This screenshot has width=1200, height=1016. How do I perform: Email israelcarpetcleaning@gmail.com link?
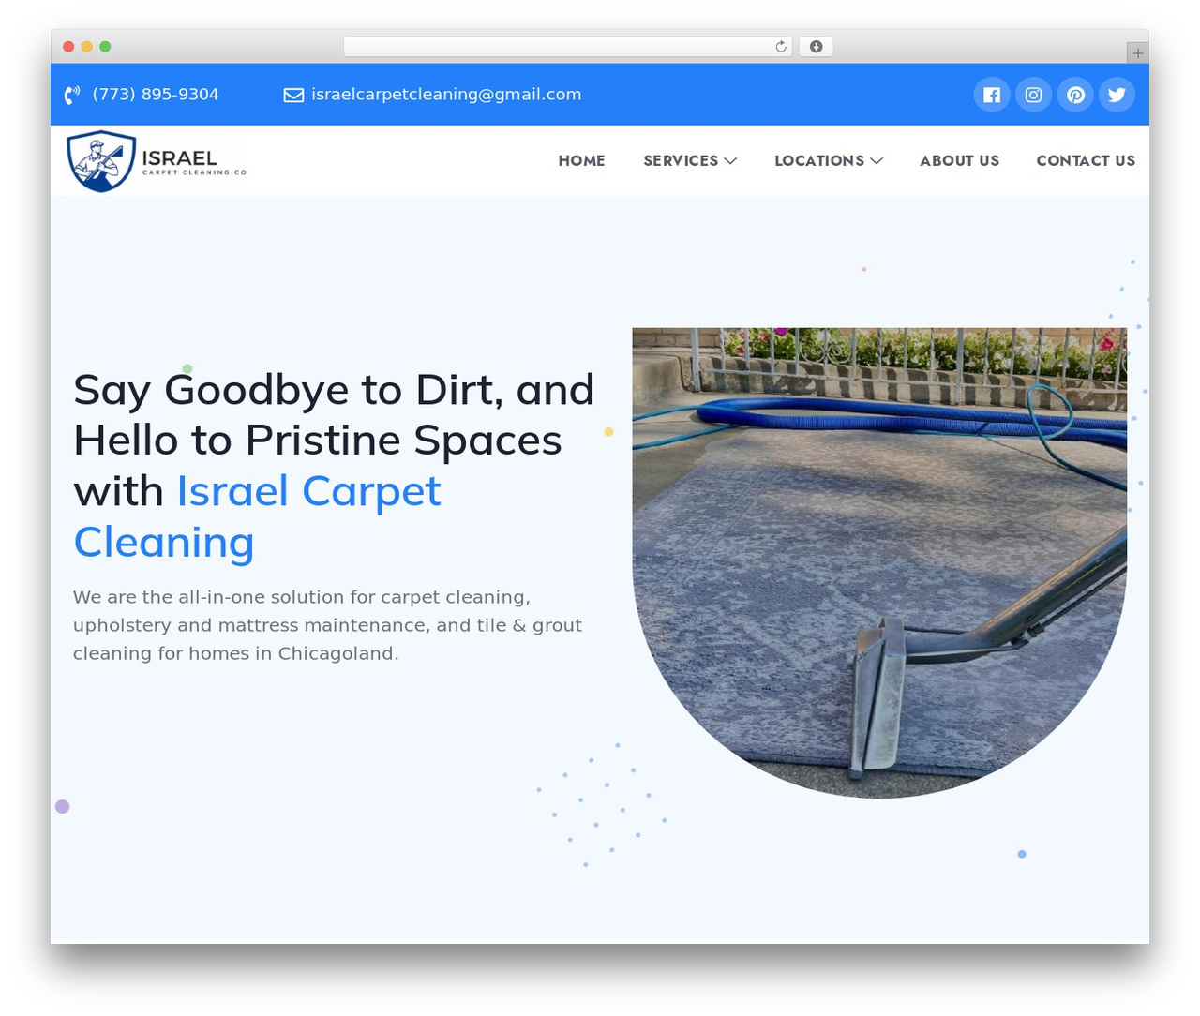[446, 95]
